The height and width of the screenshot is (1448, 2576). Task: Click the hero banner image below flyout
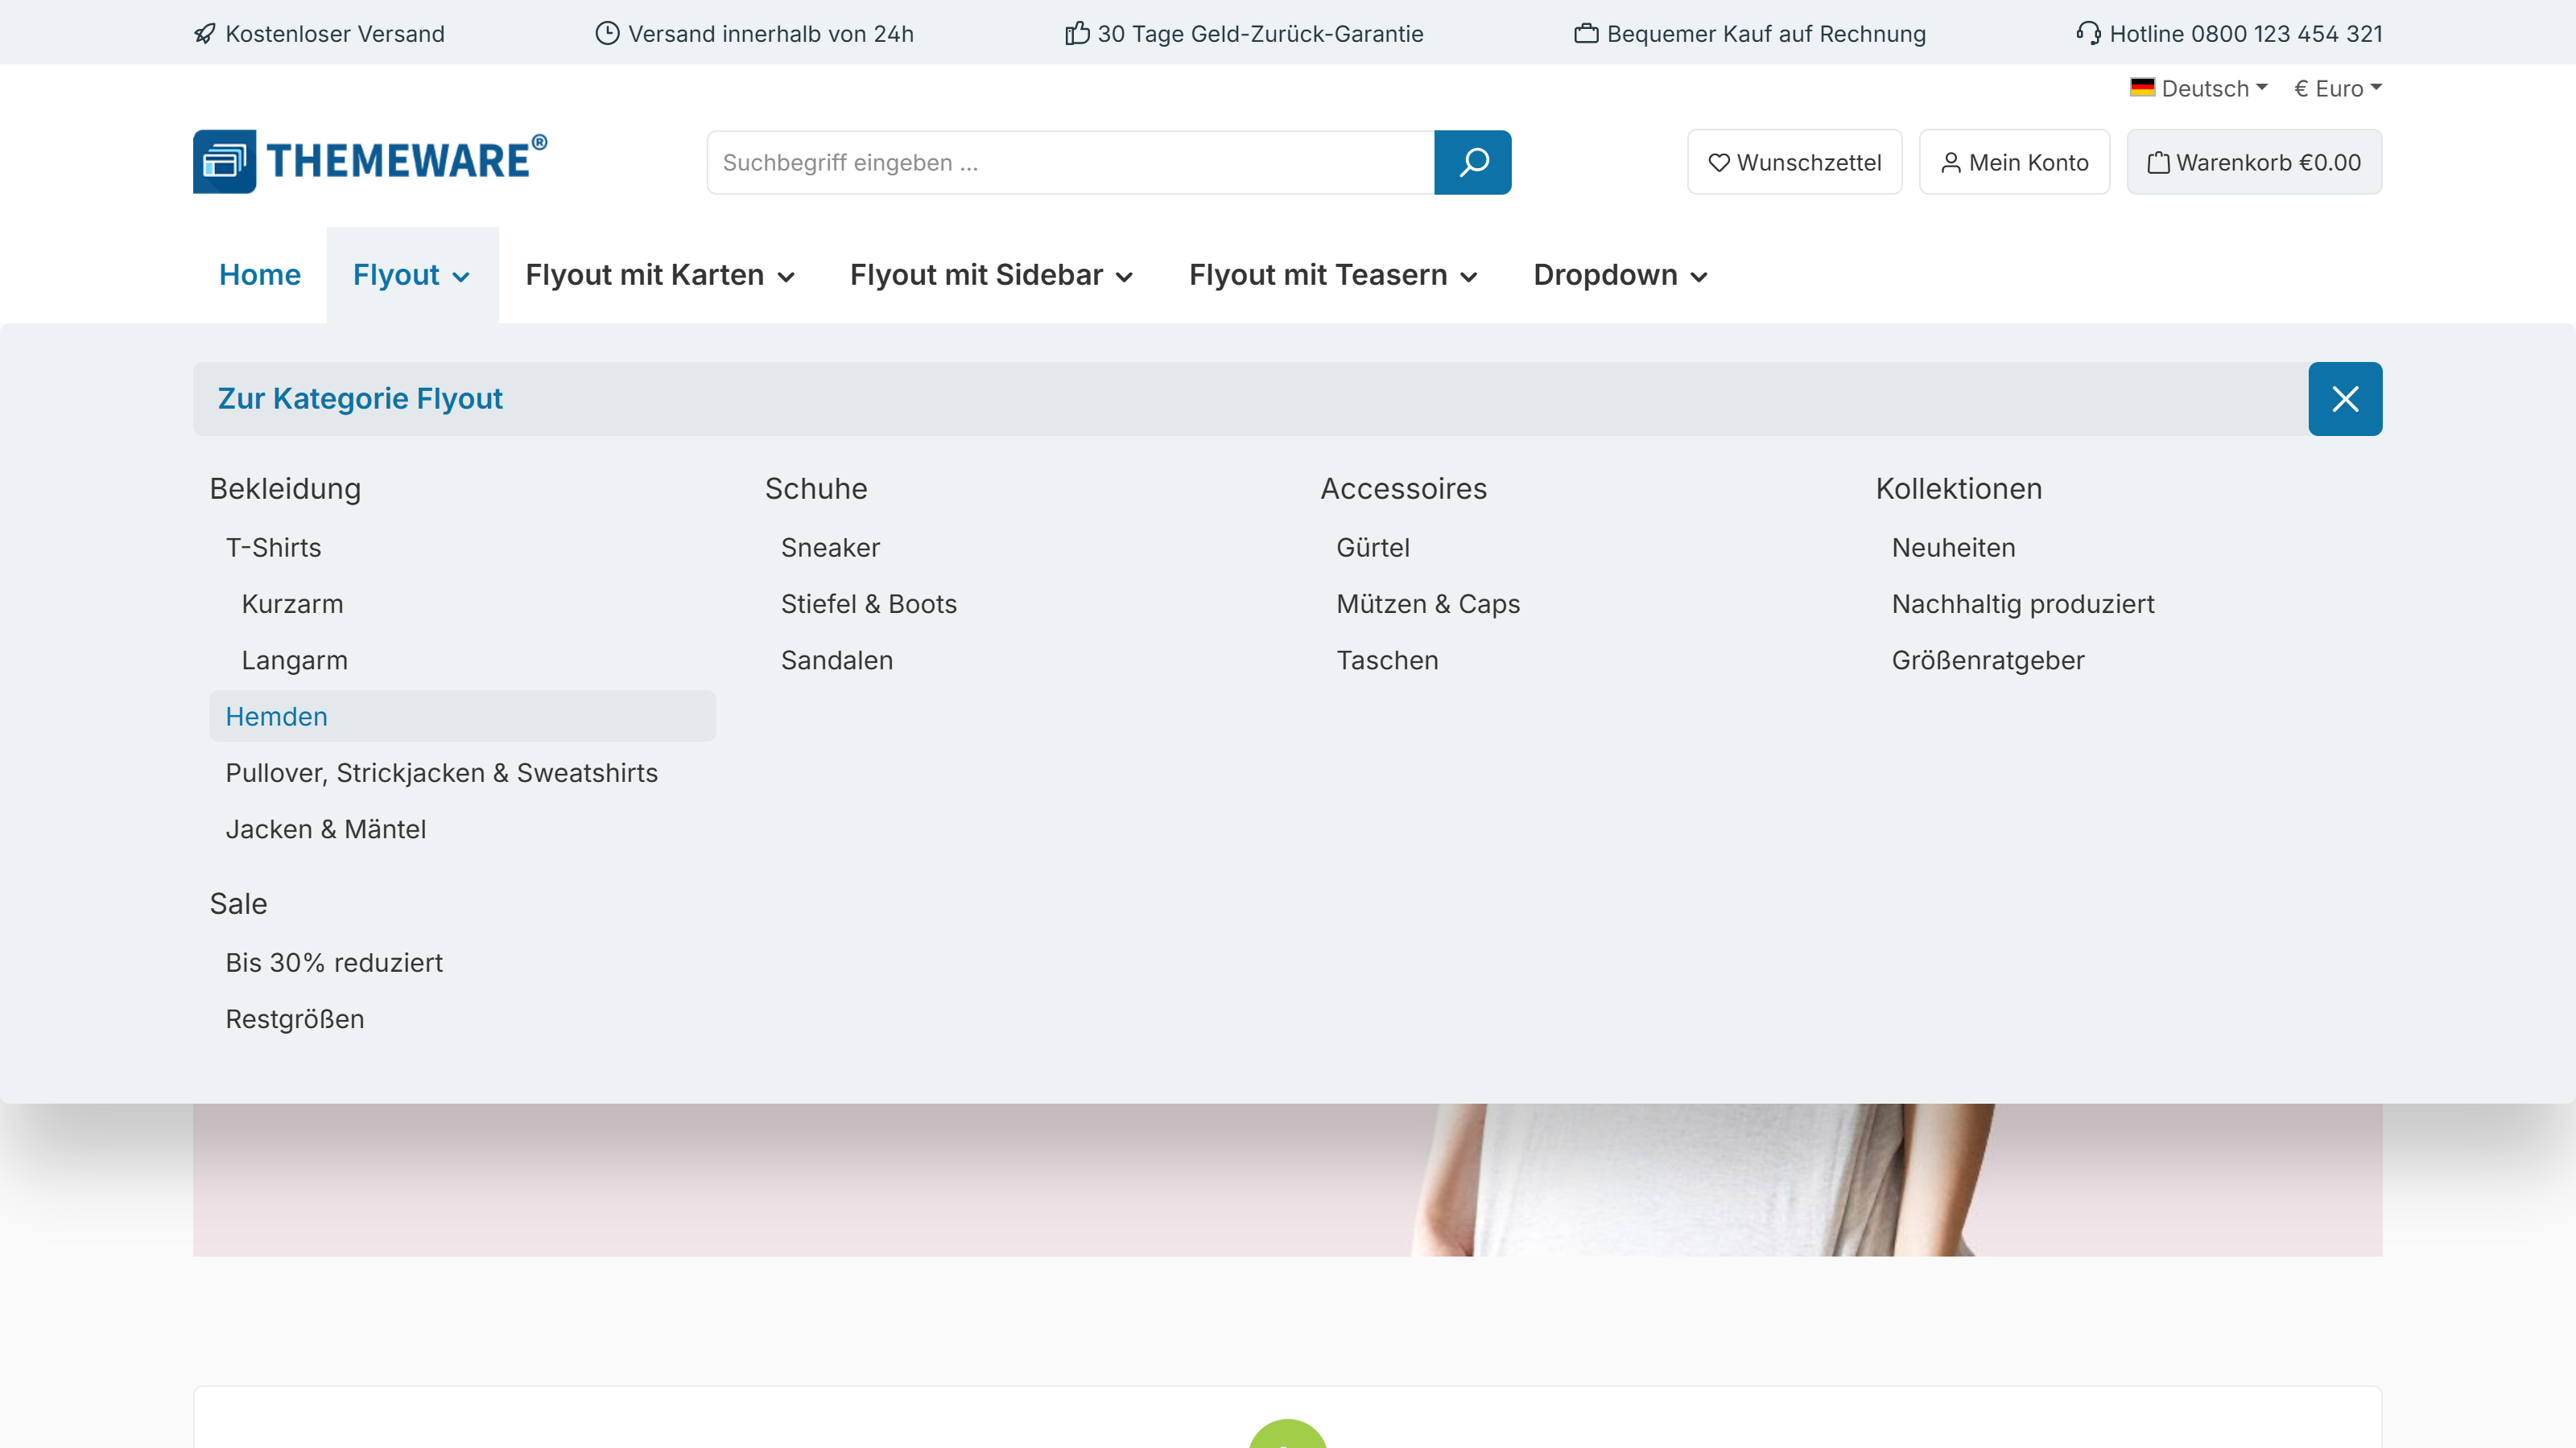click(1287, 1179)
